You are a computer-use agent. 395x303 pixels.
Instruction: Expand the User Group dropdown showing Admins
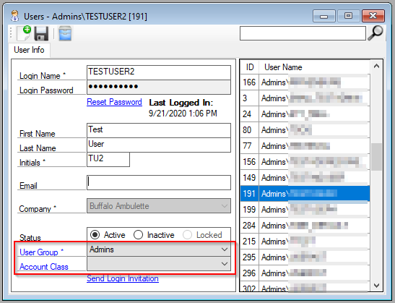click(159, 249)
